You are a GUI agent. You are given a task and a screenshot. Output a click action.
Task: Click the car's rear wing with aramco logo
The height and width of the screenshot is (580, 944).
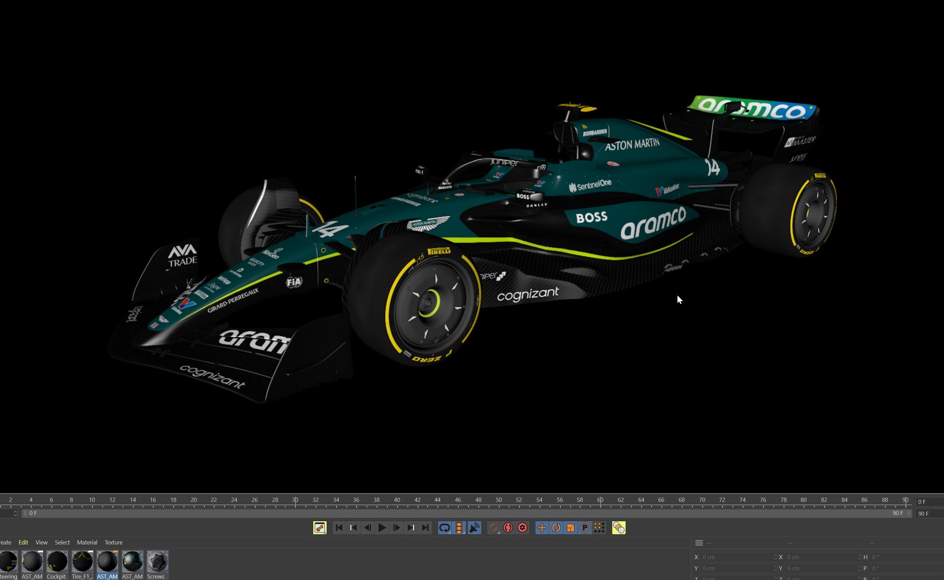[x=752, y=108]
